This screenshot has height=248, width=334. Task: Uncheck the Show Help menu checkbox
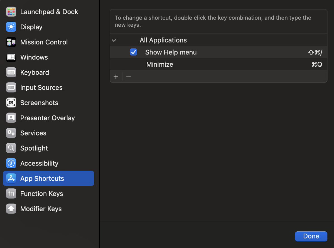tap(134, 52)
